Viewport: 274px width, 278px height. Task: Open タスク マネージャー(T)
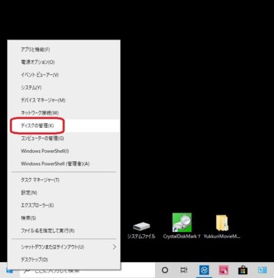pyautogui.click(x=64, y=180)
